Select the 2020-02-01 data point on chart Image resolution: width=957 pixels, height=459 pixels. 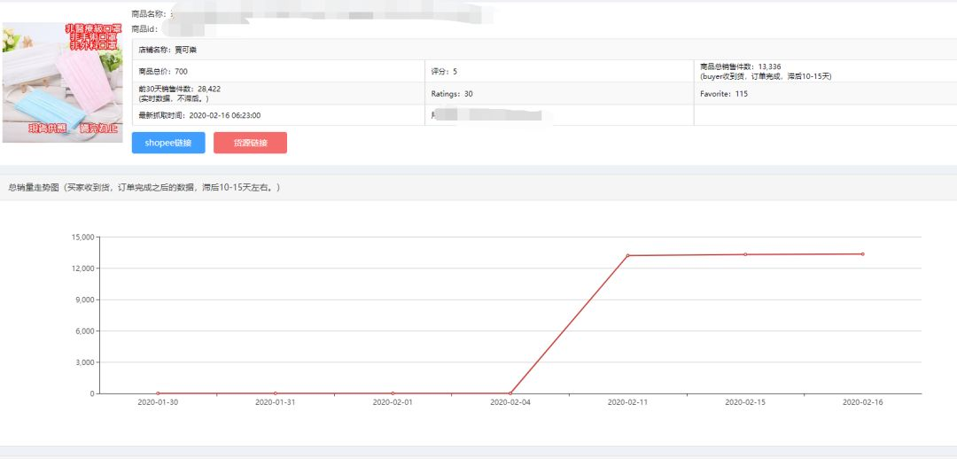[393, 393]
